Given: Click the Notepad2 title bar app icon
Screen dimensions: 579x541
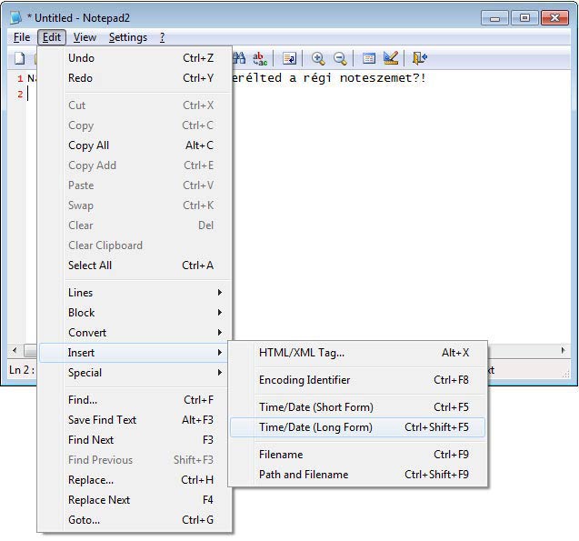Looking at the screenshot, I should pos(15,17).
